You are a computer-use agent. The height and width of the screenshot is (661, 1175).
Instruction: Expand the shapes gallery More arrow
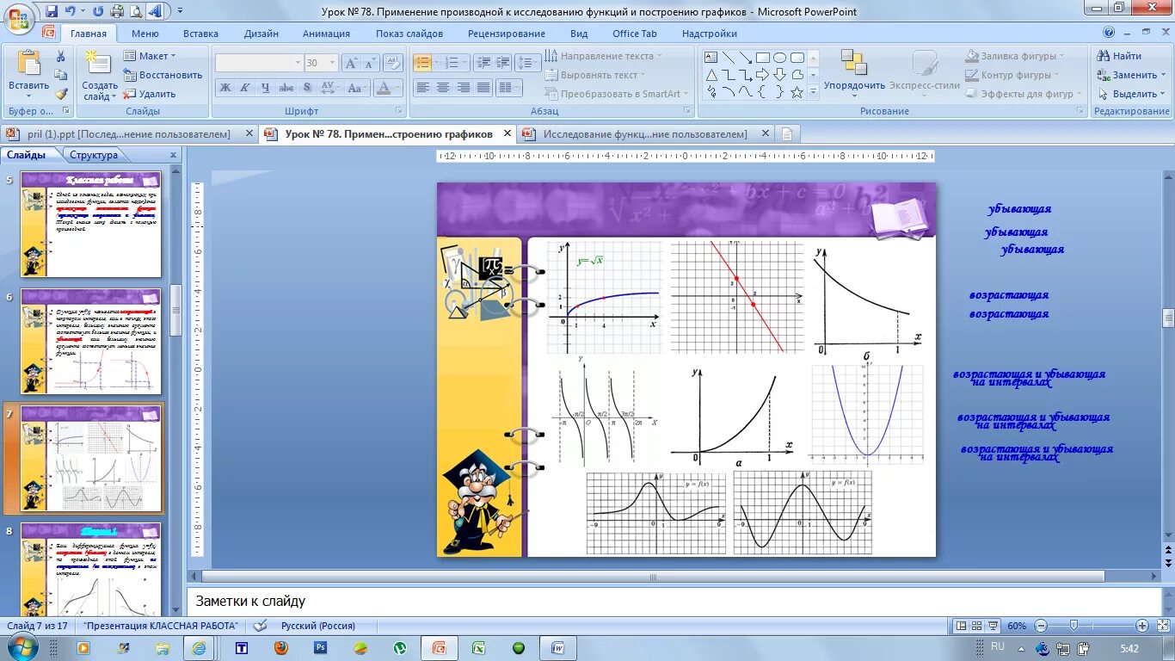(x=814, y=92)
